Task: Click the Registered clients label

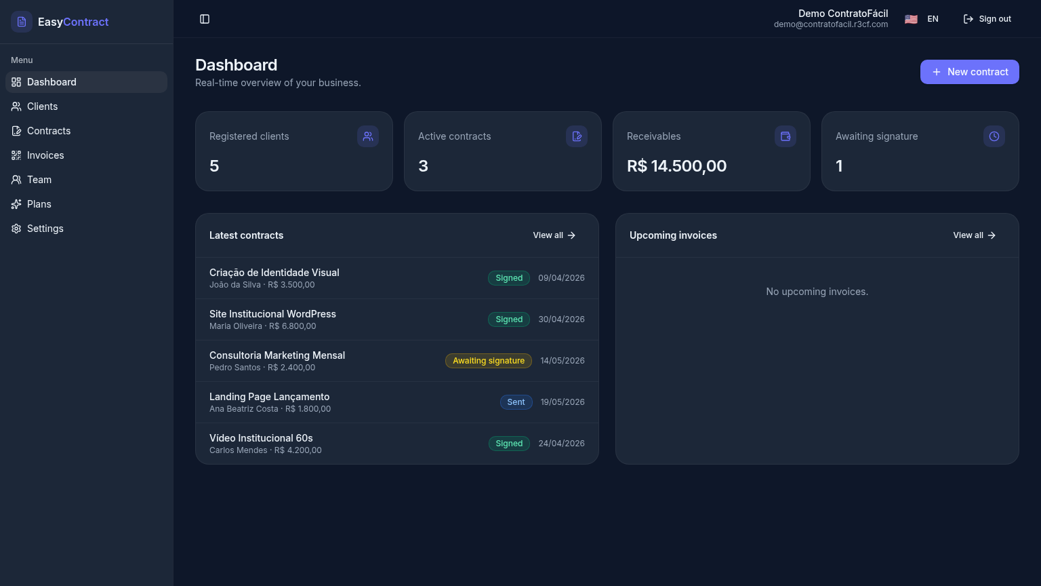Action: click(249, 136)
